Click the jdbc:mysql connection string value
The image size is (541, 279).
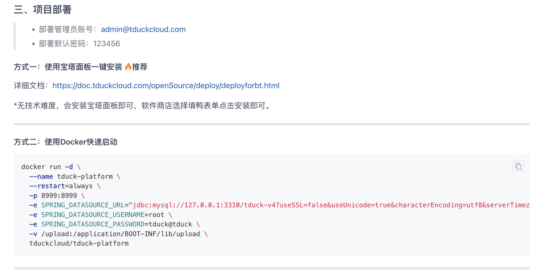329,205
